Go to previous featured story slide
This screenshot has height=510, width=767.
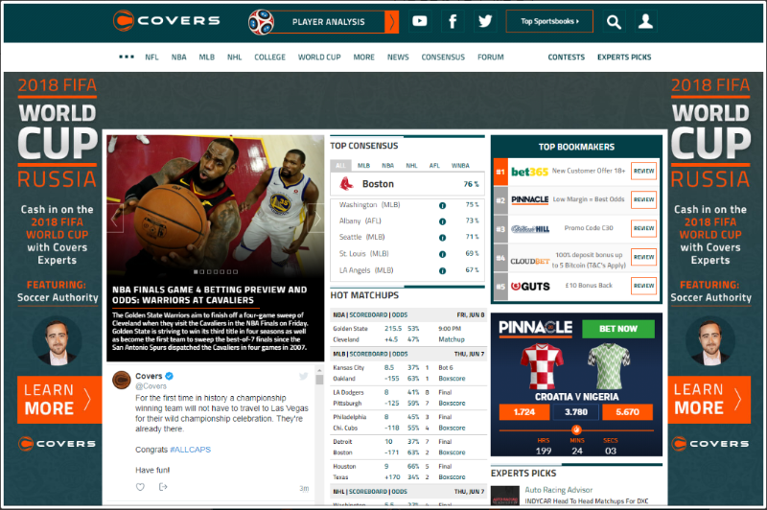click(x=114, y=220)
